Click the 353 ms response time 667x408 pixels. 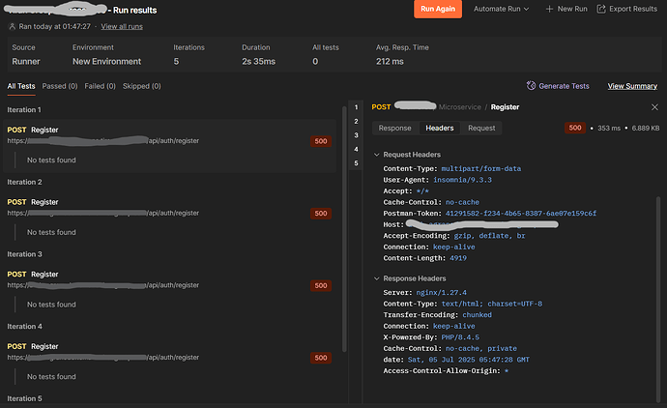click(609, 128)
